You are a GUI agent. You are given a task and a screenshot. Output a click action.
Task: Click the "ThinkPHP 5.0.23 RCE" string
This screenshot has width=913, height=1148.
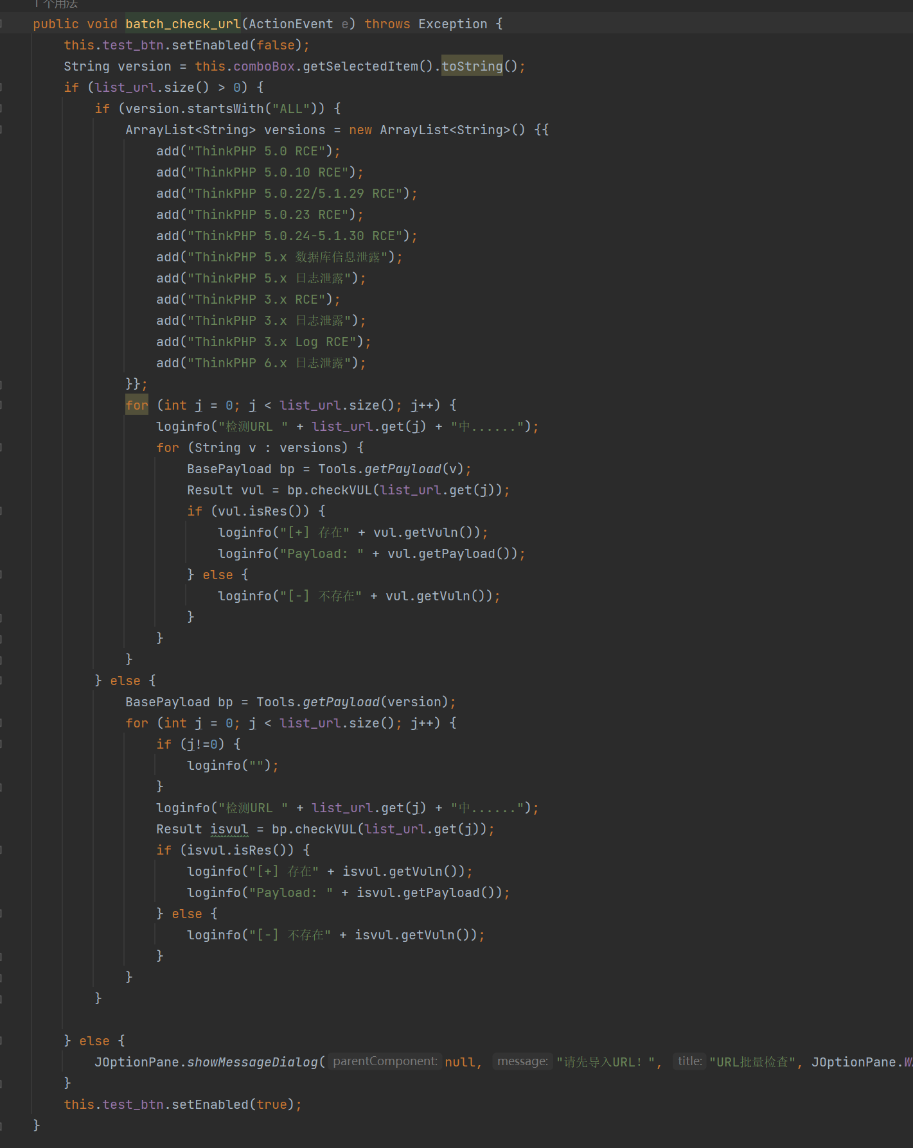(x=268, y=214)
